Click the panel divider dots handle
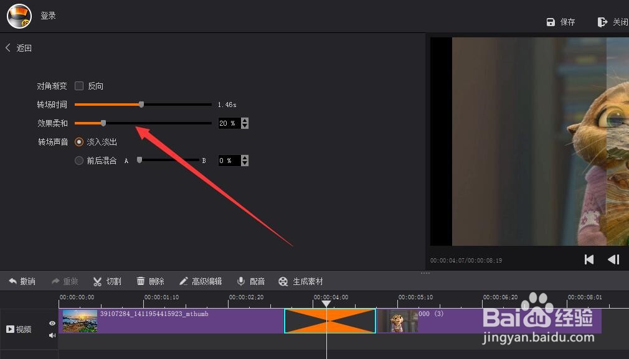Viewport: 629px width, 359px height. (425, 273)
